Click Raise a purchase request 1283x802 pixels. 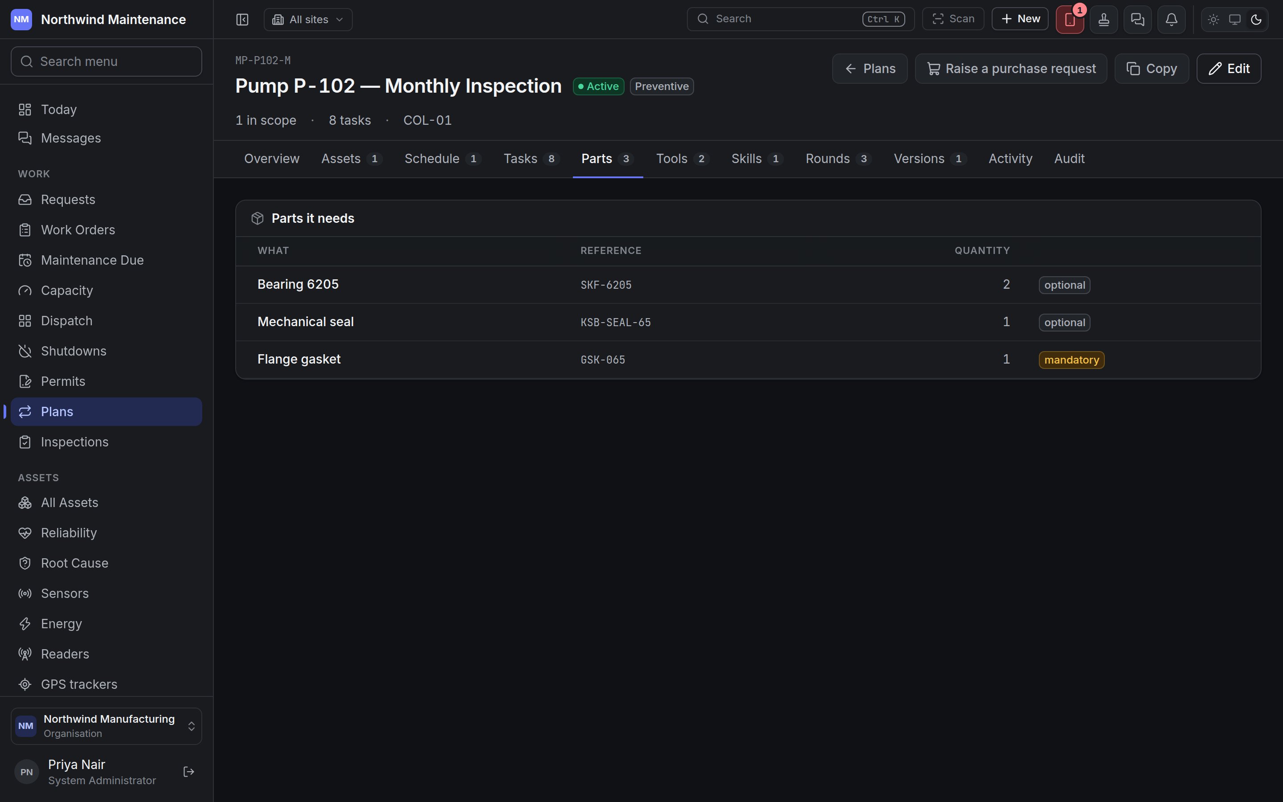point(1011,69)
